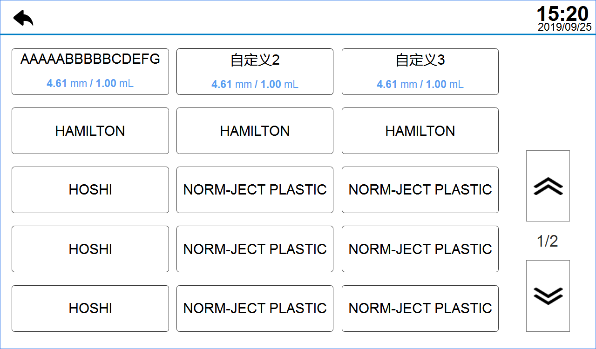596x349 pixels.
Task: Click the 15:20 clock display
Action: point(562,13)
